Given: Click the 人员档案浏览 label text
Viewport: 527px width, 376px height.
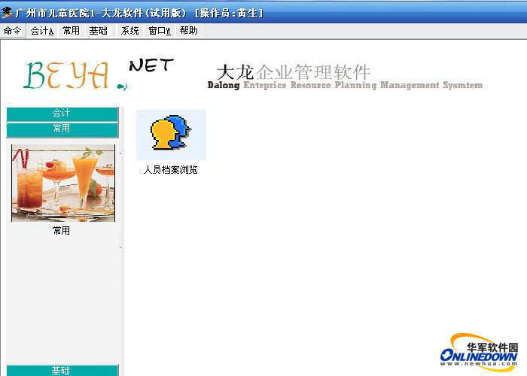Looking at the screenshot, I should [x=170, y=169].
